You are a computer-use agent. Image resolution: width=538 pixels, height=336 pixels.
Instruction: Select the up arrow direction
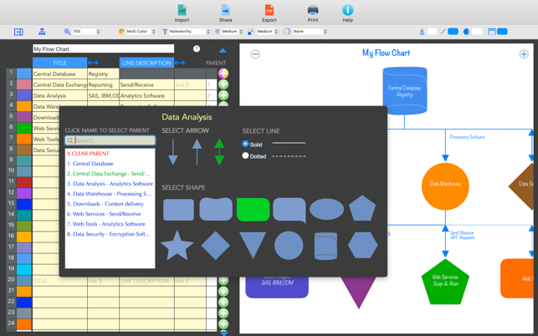tap(197, 152)
